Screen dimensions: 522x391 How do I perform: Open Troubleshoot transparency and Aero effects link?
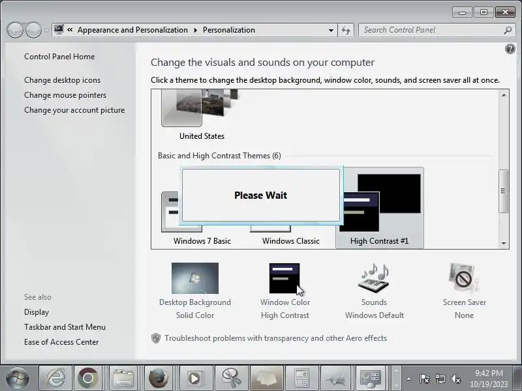click(275, 338)
